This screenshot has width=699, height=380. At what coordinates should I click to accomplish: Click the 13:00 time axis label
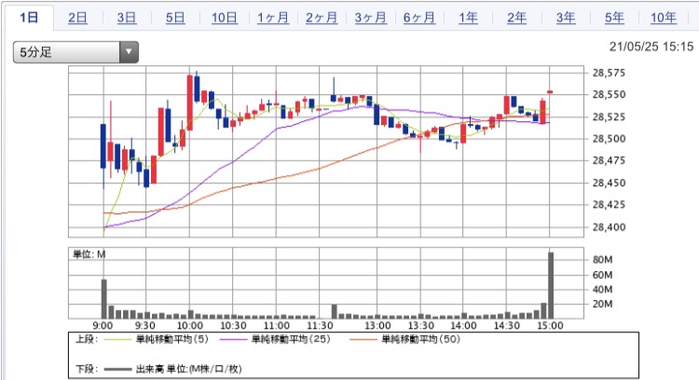(x=377, y=326)
